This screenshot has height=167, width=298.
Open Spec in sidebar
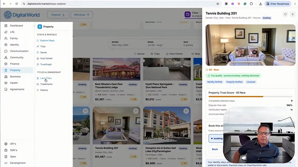click(x=13, y=157)
